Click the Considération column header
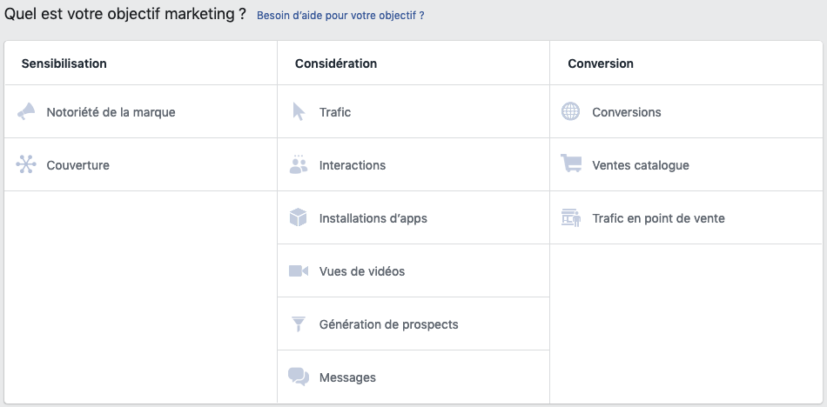 point(336,63)
